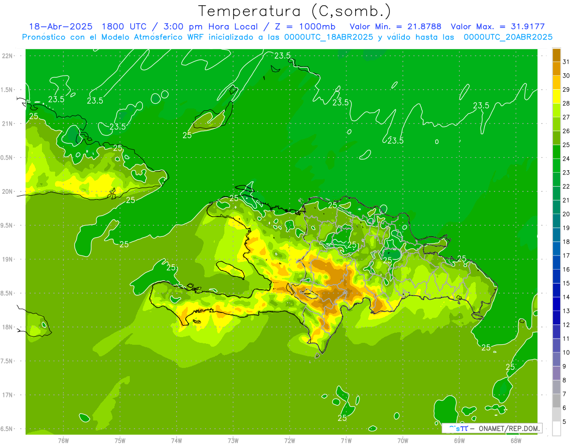Click the longitude axis label "76W"
The width and height of the screenshot is (579, 447).
pyautogui.click(x=63, y=440)
